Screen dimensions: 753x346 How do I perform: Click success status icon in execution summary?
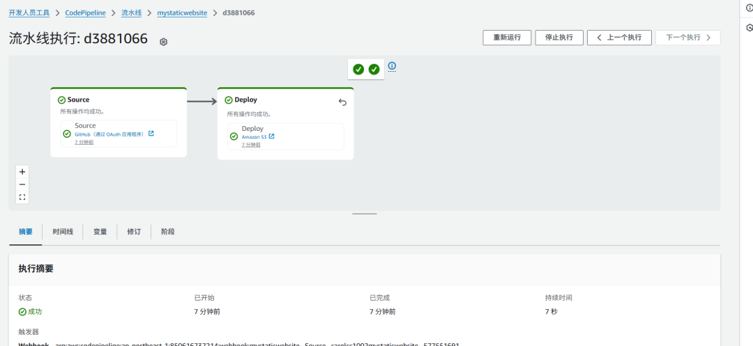point(22,311)
